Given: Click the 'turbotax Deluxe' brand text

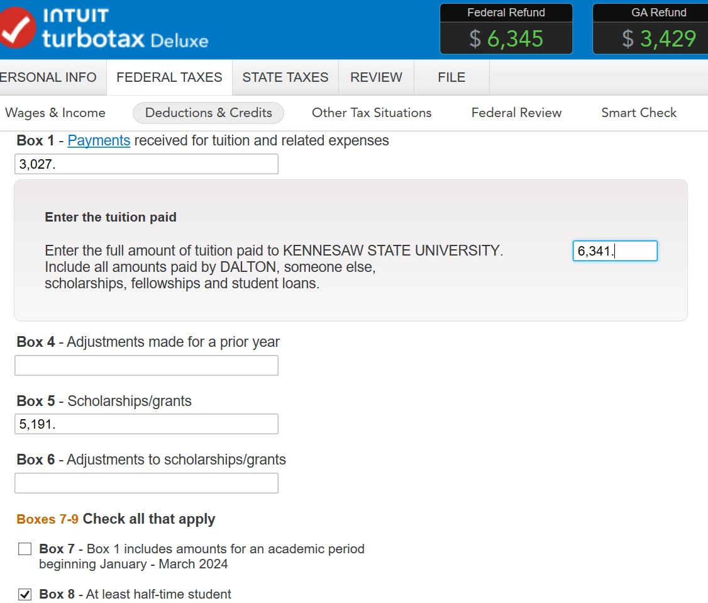Looking at the screenshot, I should tap(126, 39).
